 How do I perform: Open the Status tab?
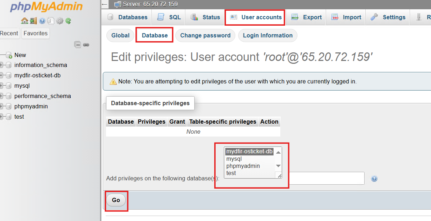click(x=205, y=17)
